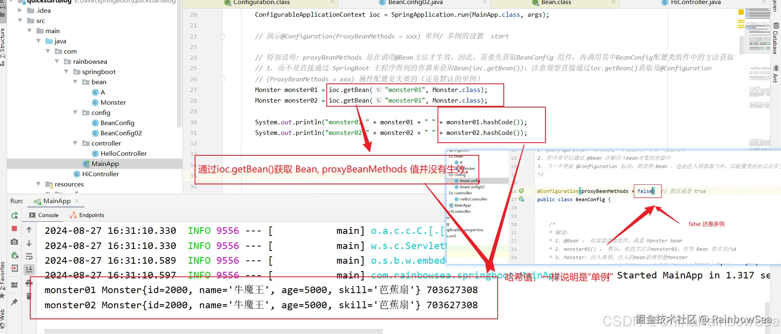Click the down arrow in console toolbar
This screenshot has height=334, width=781.
pos(29,243)
